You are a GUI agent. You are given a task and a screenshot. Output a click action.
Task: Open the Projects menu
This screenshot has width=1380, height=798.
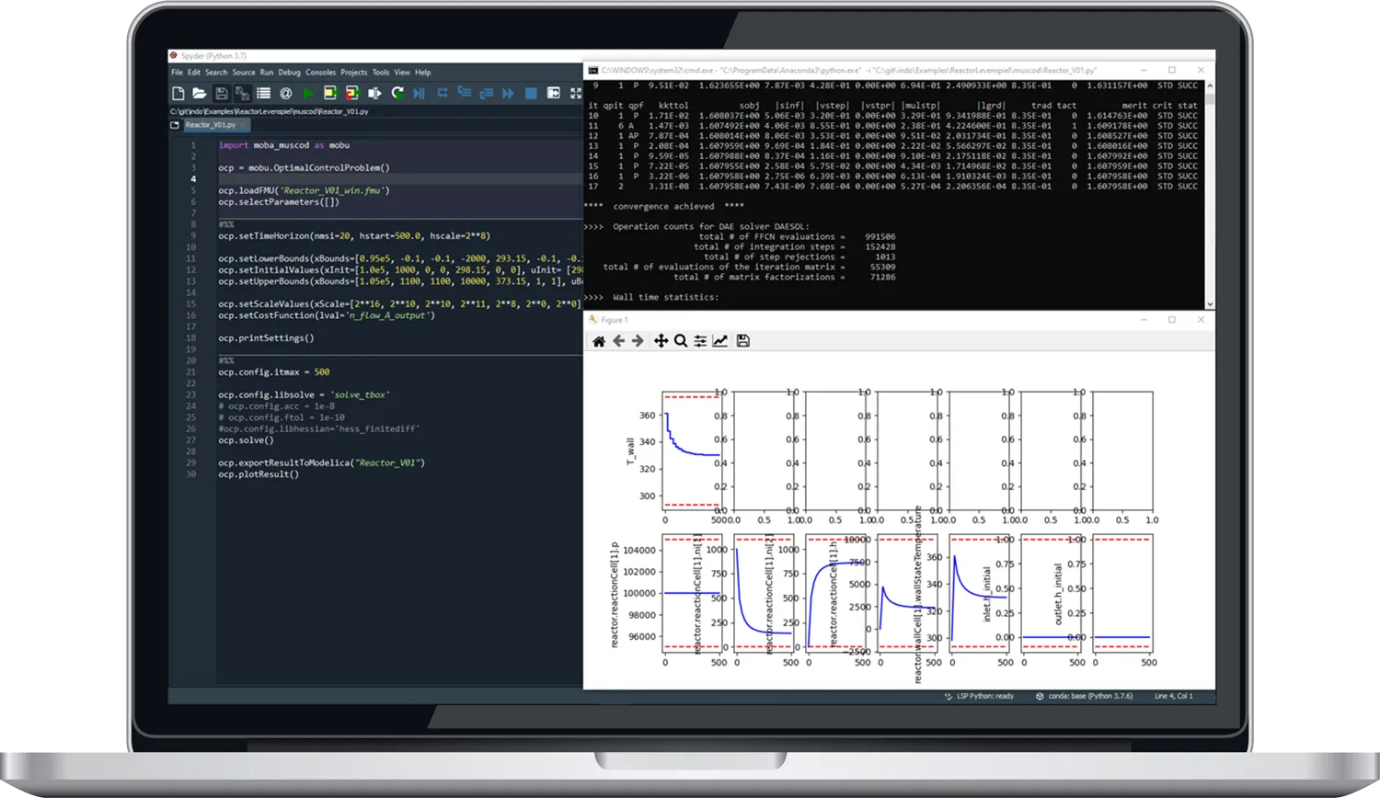pos(354,73)
